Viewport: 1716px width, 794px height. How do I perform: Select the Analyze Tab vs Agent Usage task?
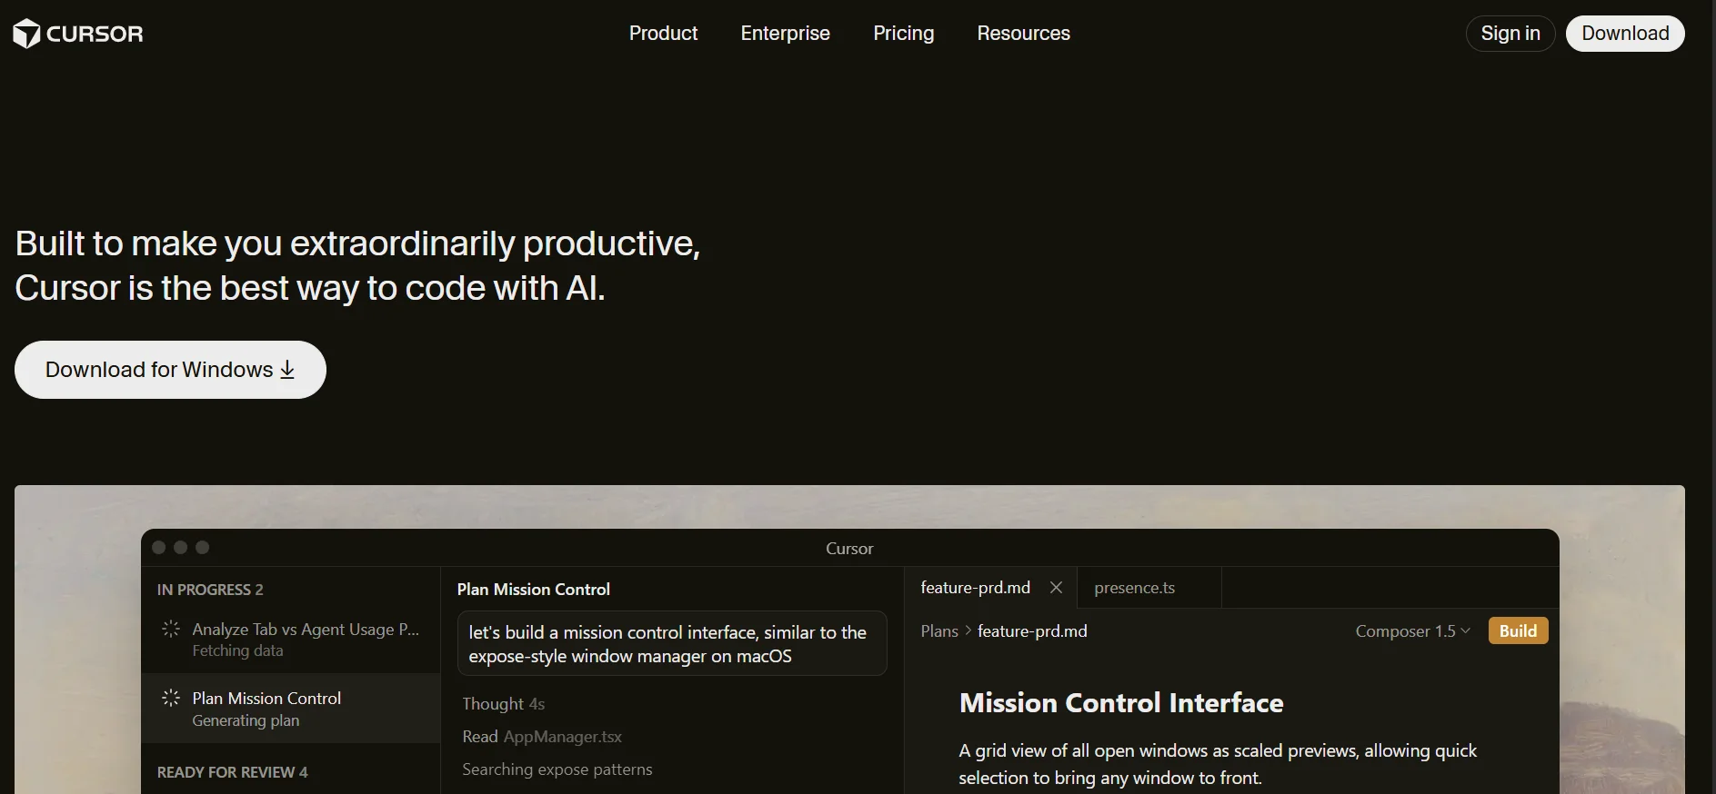(290, 639)
